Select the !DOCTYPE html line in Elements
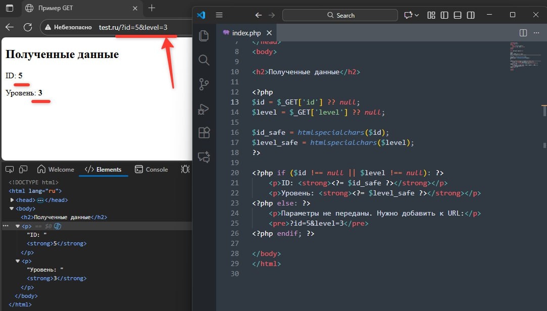Screen dimensions: 547x311 click(33, 182)
